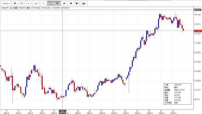Click the print chart icon
Image resolution: width=202 pixels, height=114 pixels.
(71, 3)
